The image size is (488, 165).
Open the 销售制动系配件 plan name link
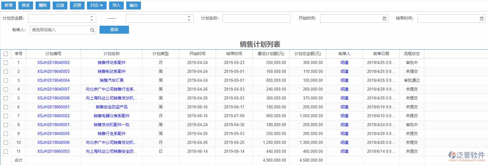pyautogui.click(x=112, y=72)
